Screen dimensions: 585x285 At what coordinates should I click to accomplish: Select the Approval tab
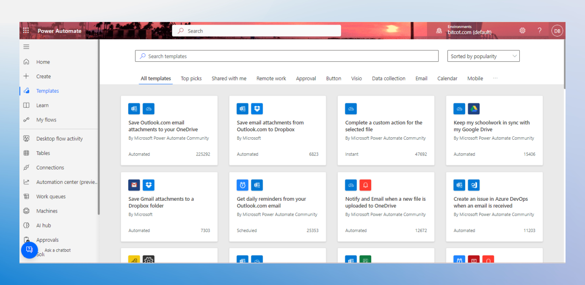click(x=306, y=78)
